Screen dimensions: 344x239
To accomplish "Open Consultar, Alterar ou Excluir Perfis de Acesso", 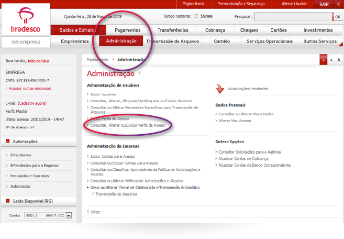I will coord(128,126).
